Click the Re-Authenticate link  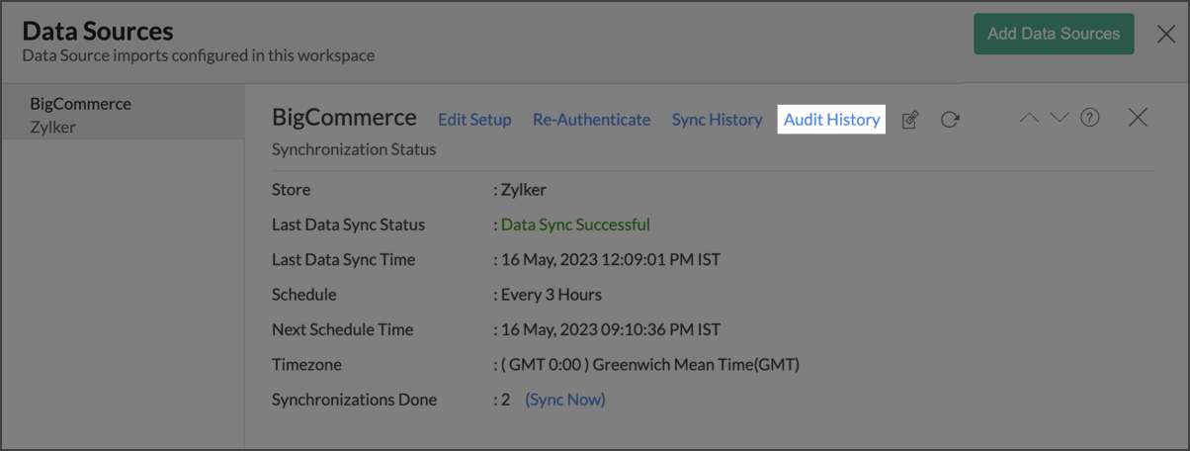point(591,120)
